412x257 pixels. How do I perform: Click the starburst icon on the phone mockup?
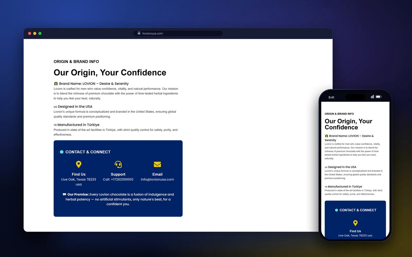327,136
